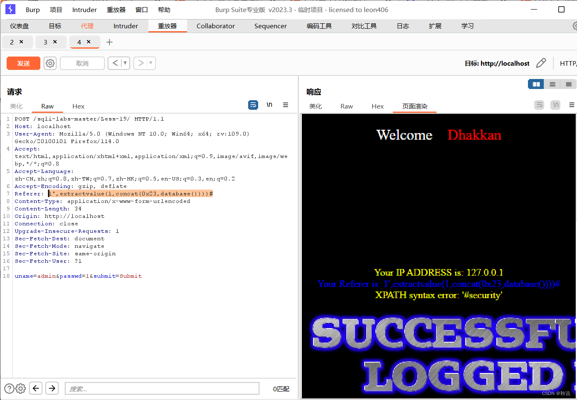The image size is (577, 400).
Task: Select repeater tab 3
Action: [45, 42]
